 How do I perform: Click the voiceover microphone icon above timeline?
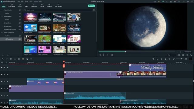click(162, 59)
